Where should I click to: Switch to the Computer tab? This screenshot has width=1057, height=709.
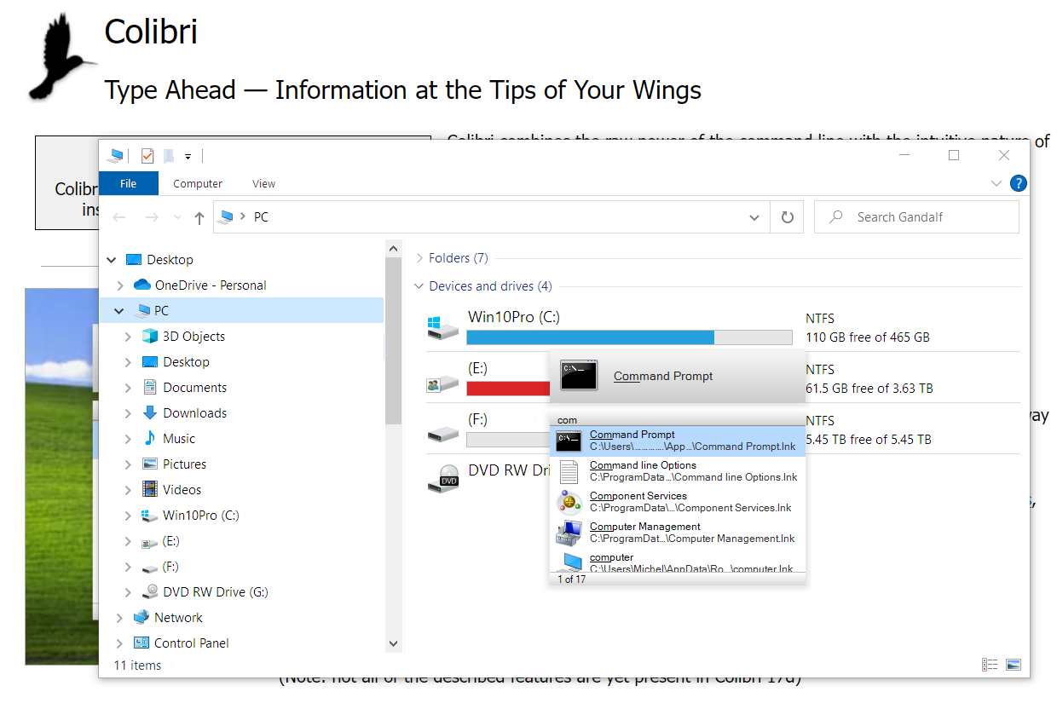pyautogui.click(x=197, y=183)
